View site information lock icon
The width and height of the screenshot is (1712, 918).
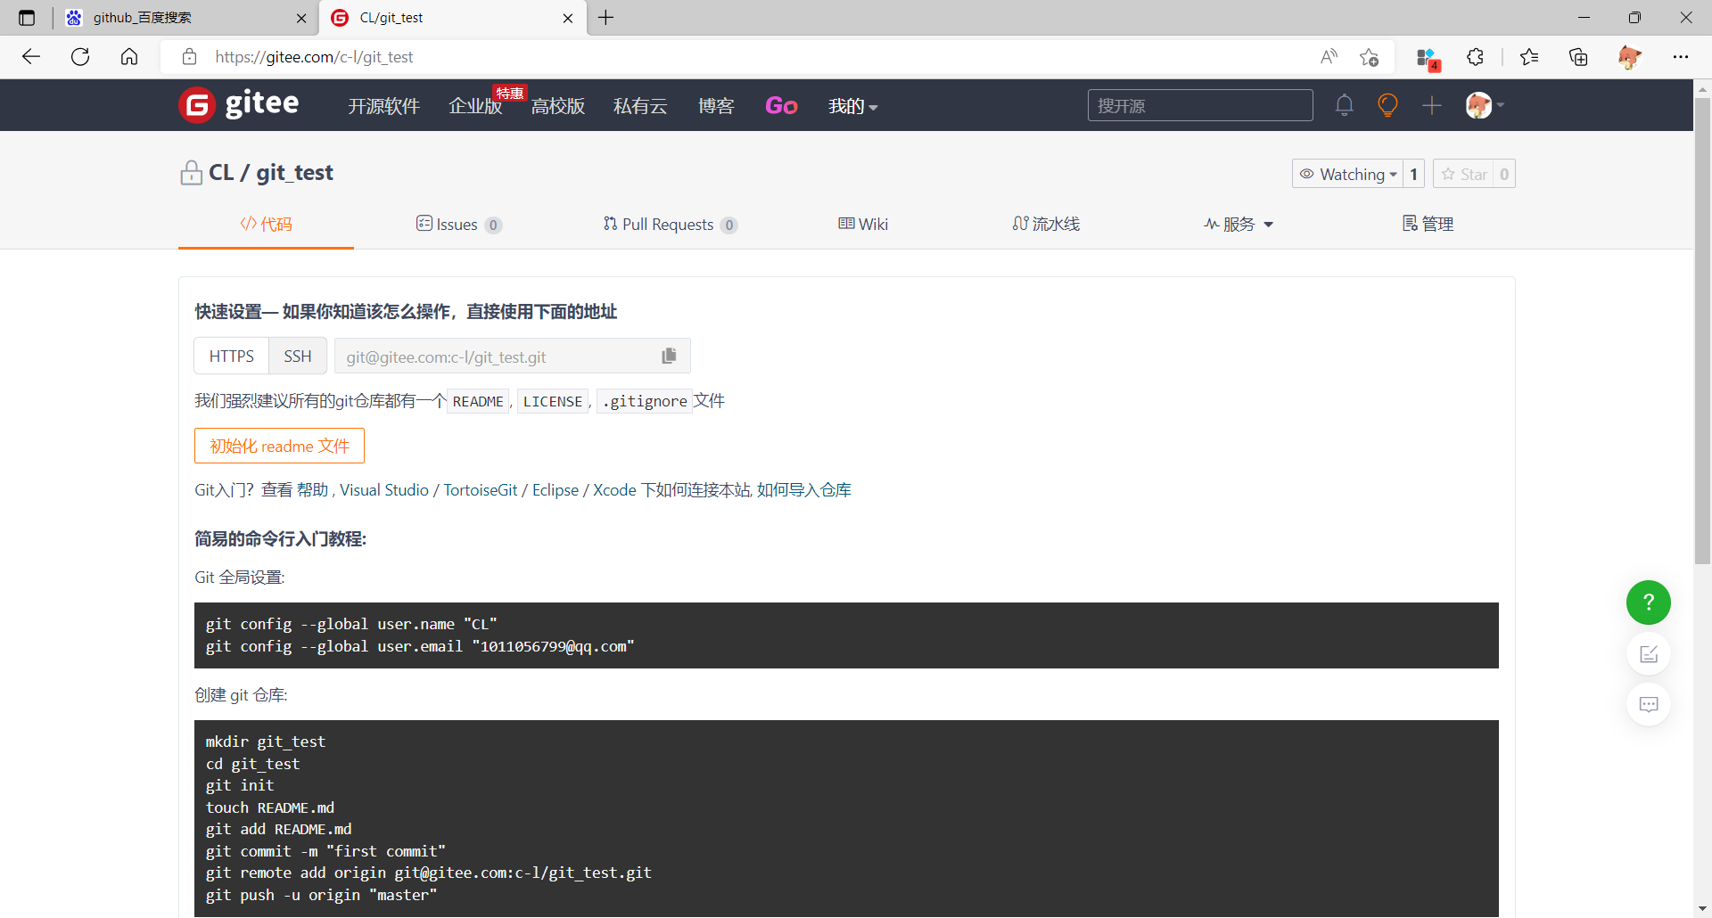(x=189, y=57)
